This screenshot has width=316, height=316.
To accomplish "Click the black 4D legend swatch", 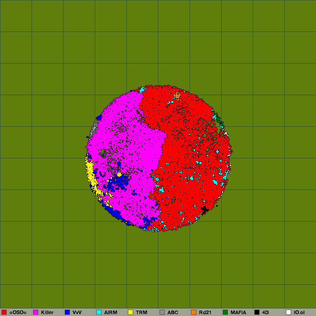I will pos(257,312).
